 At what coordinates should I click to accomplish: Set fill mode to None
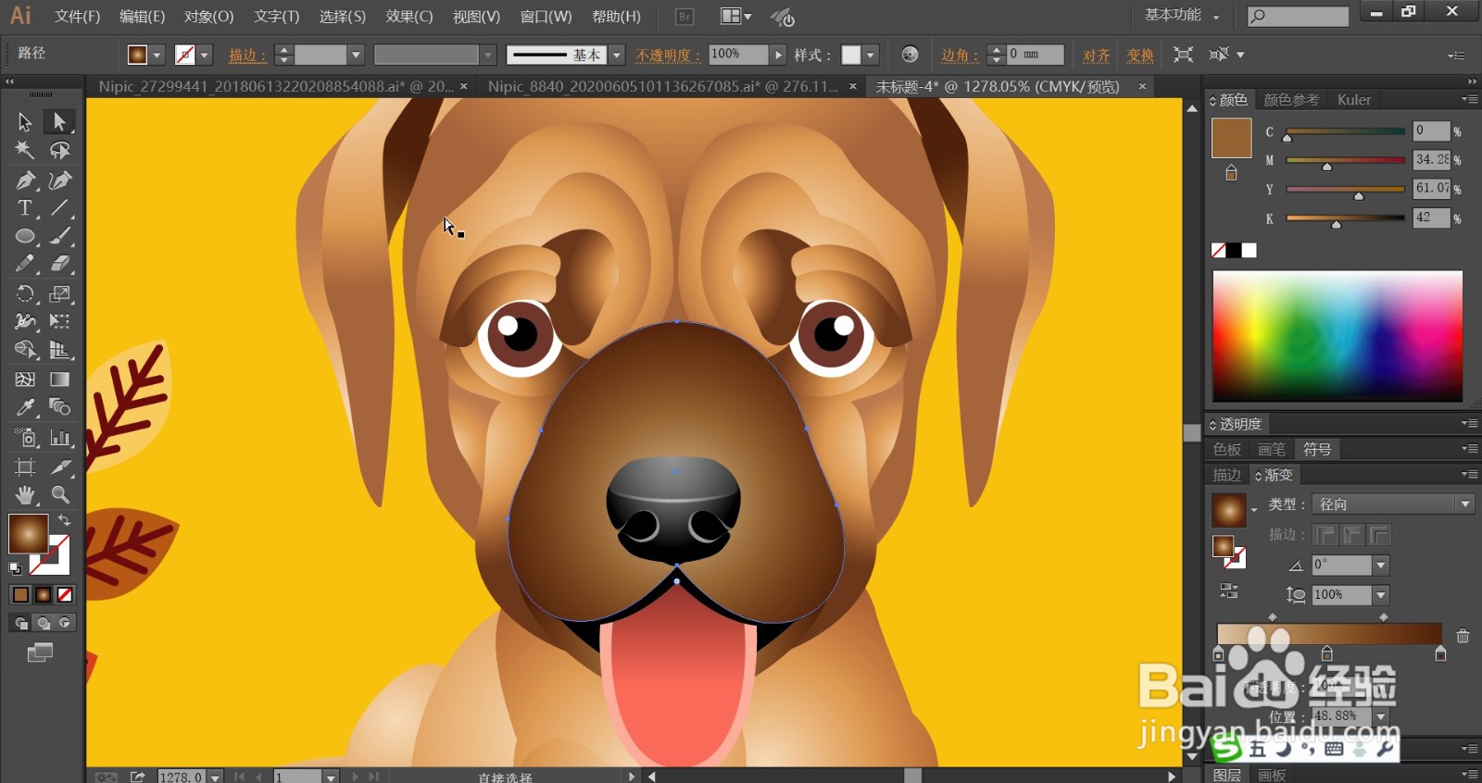(x=65, y=594)
